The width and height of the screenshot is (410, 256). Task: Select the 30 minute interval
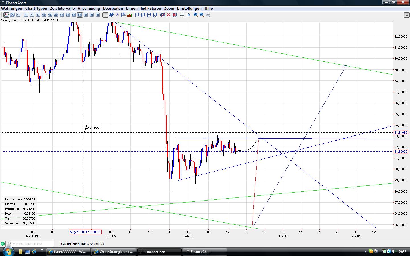point(56,15)
